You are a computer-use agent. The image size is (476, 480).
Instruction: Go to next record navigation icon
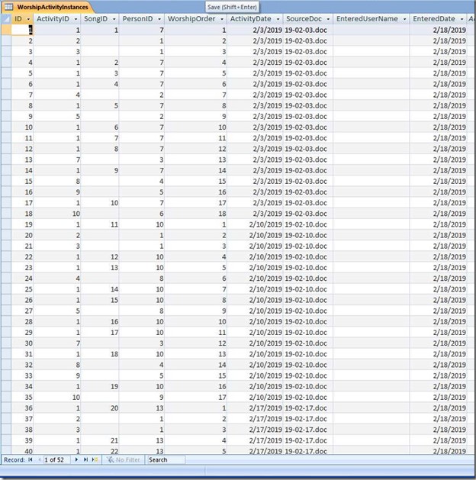pos(76,459)
